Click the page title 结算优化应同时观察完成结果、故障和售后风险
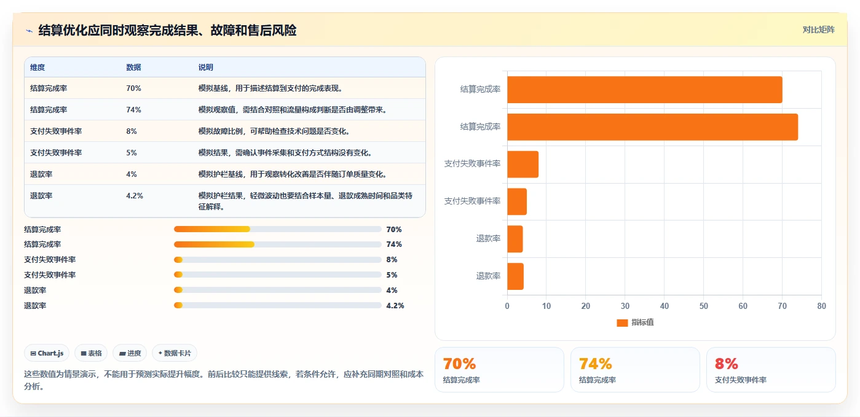The height and width of the screenshot is (417, 860). coord(167,31)
